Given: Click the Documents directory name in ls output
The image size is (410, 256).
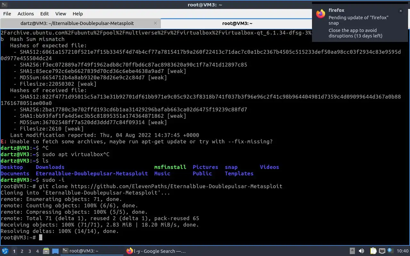Looking at the screenshot, I should click(15, 173).
